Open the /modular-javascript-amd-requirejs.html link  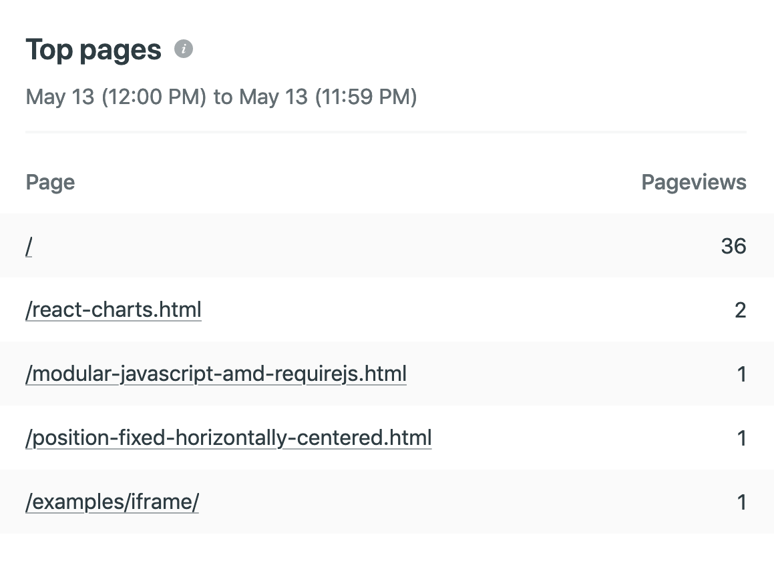pos(216,374)
